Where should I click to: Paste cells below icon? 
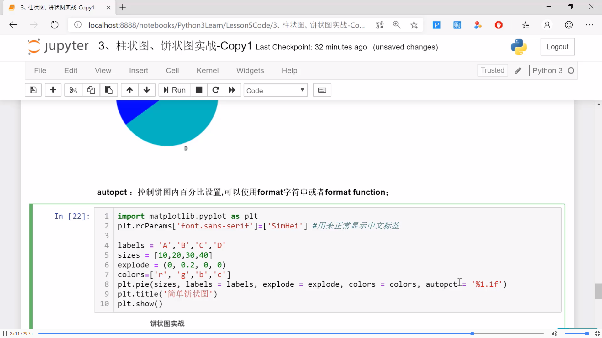click(x=108, y=90)
